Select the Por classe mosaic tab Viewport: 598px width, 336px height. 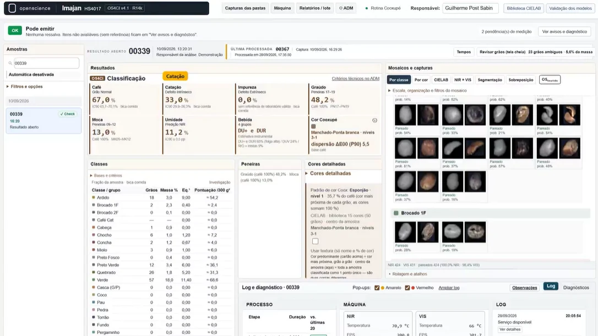point(399,80)
